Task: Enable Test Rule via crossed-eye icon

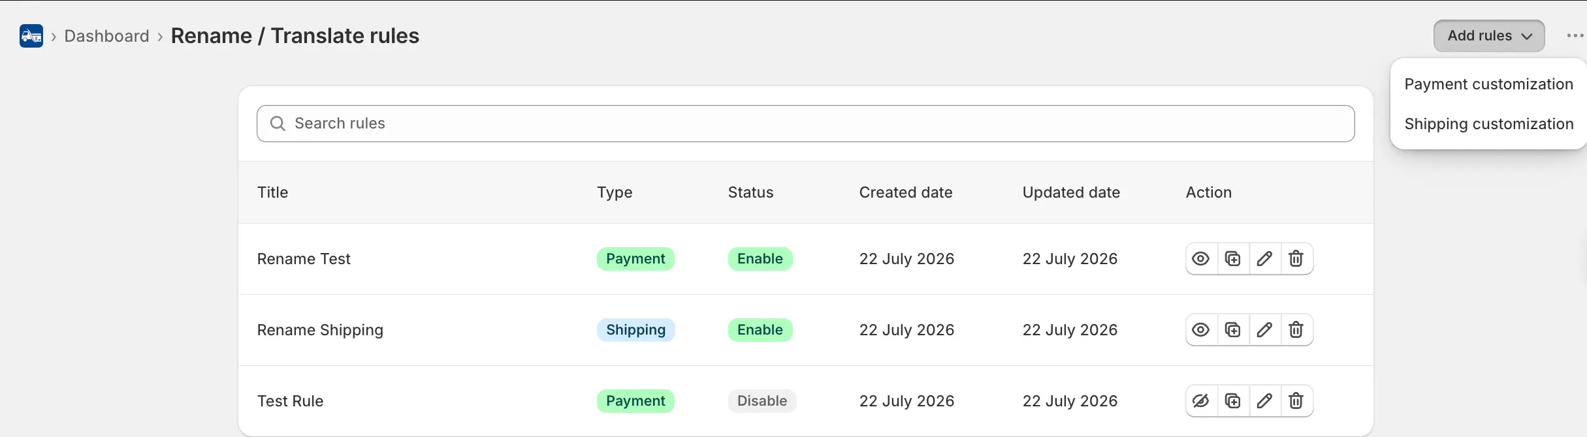Action: pos(1201,401)
